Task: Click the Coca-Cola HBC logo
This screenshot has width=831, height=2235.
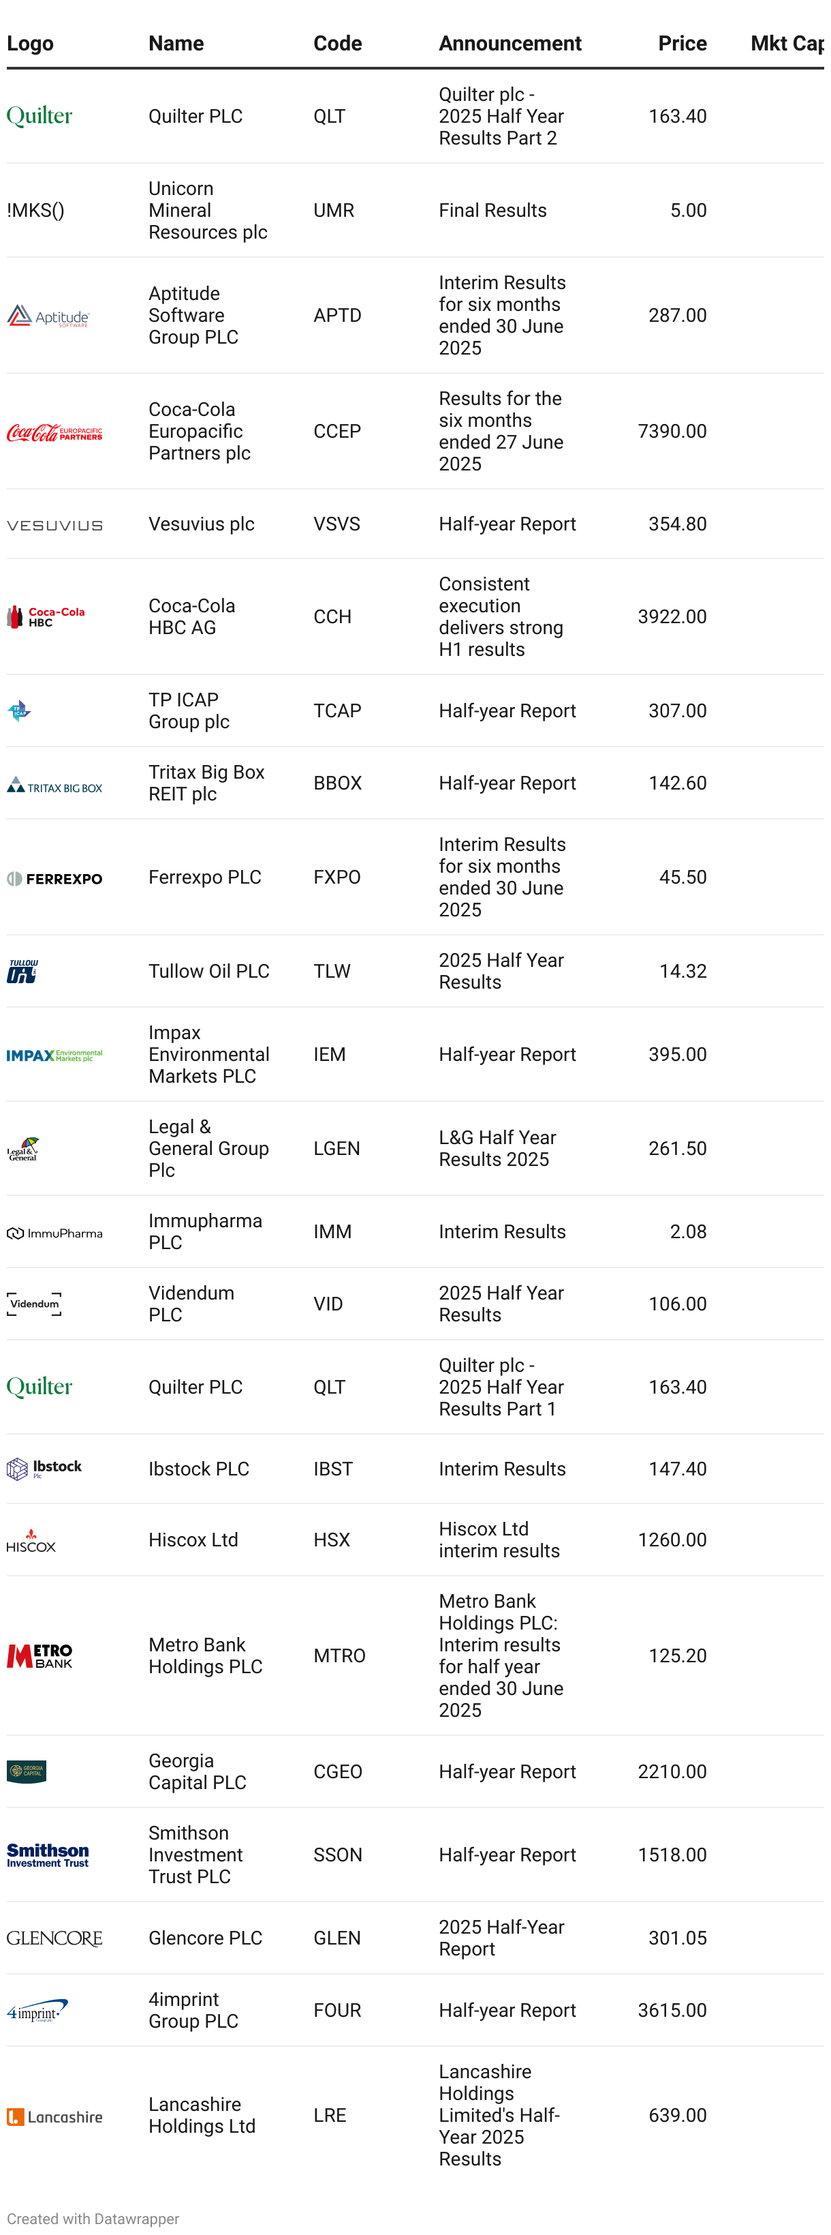Action: (46, 617)
